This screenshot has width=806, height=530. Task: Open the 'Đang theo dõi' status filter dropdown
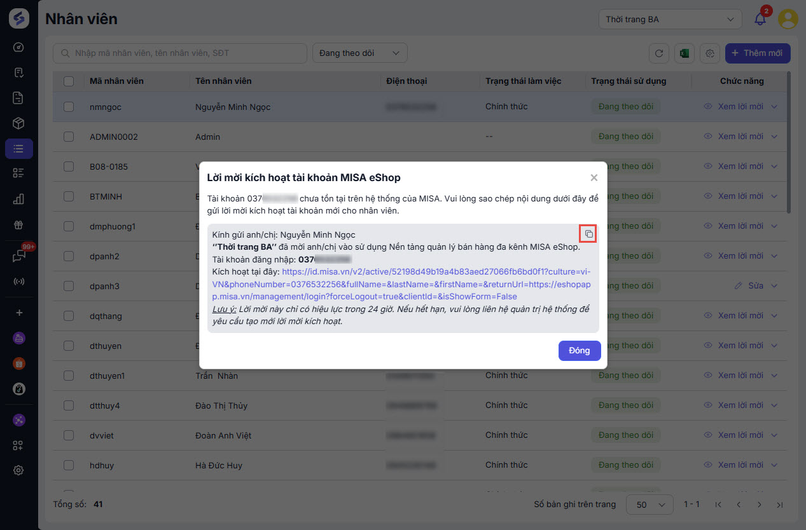[x=359, y=53]
